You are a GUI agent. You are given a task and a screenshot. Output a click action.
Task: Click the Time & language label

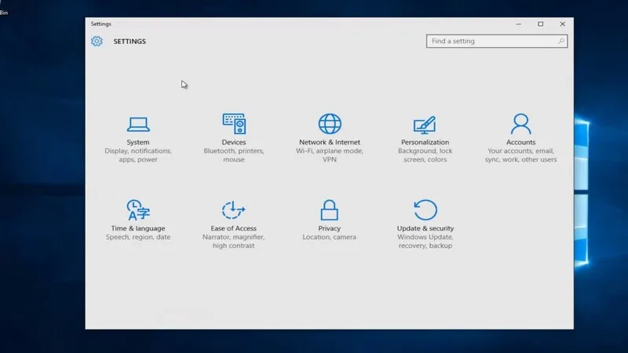[138, 228]
